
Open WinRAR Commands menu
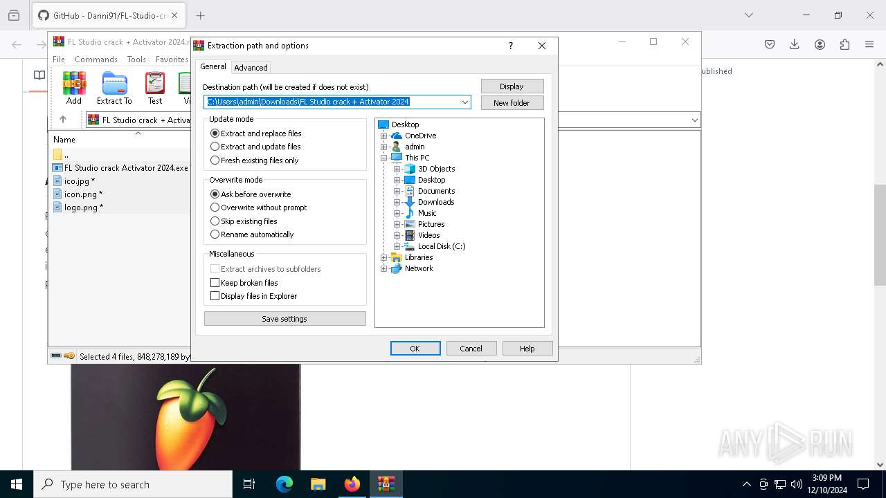coord(96,59)
